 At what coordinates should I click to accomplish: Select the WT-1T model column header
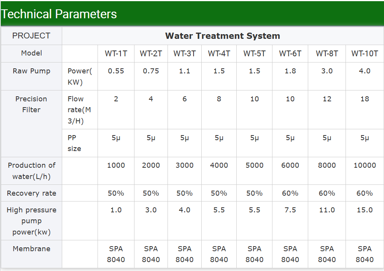(x=116, y=54)
